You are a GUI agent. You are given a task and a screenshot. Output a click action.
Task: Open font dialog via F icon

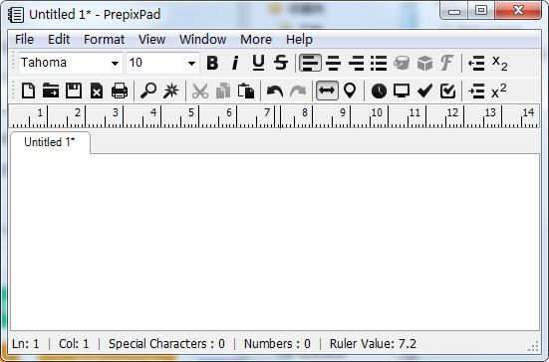(446, 63)
